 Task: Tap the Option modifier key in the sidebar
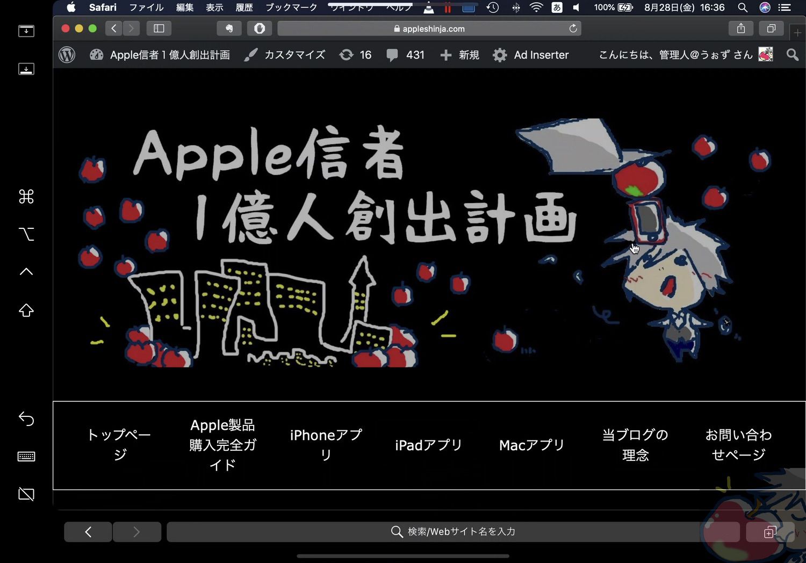tap(26, 234)
